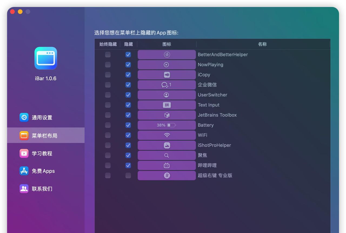Select the iShotProHelper name text

click(x=214, y=145)
